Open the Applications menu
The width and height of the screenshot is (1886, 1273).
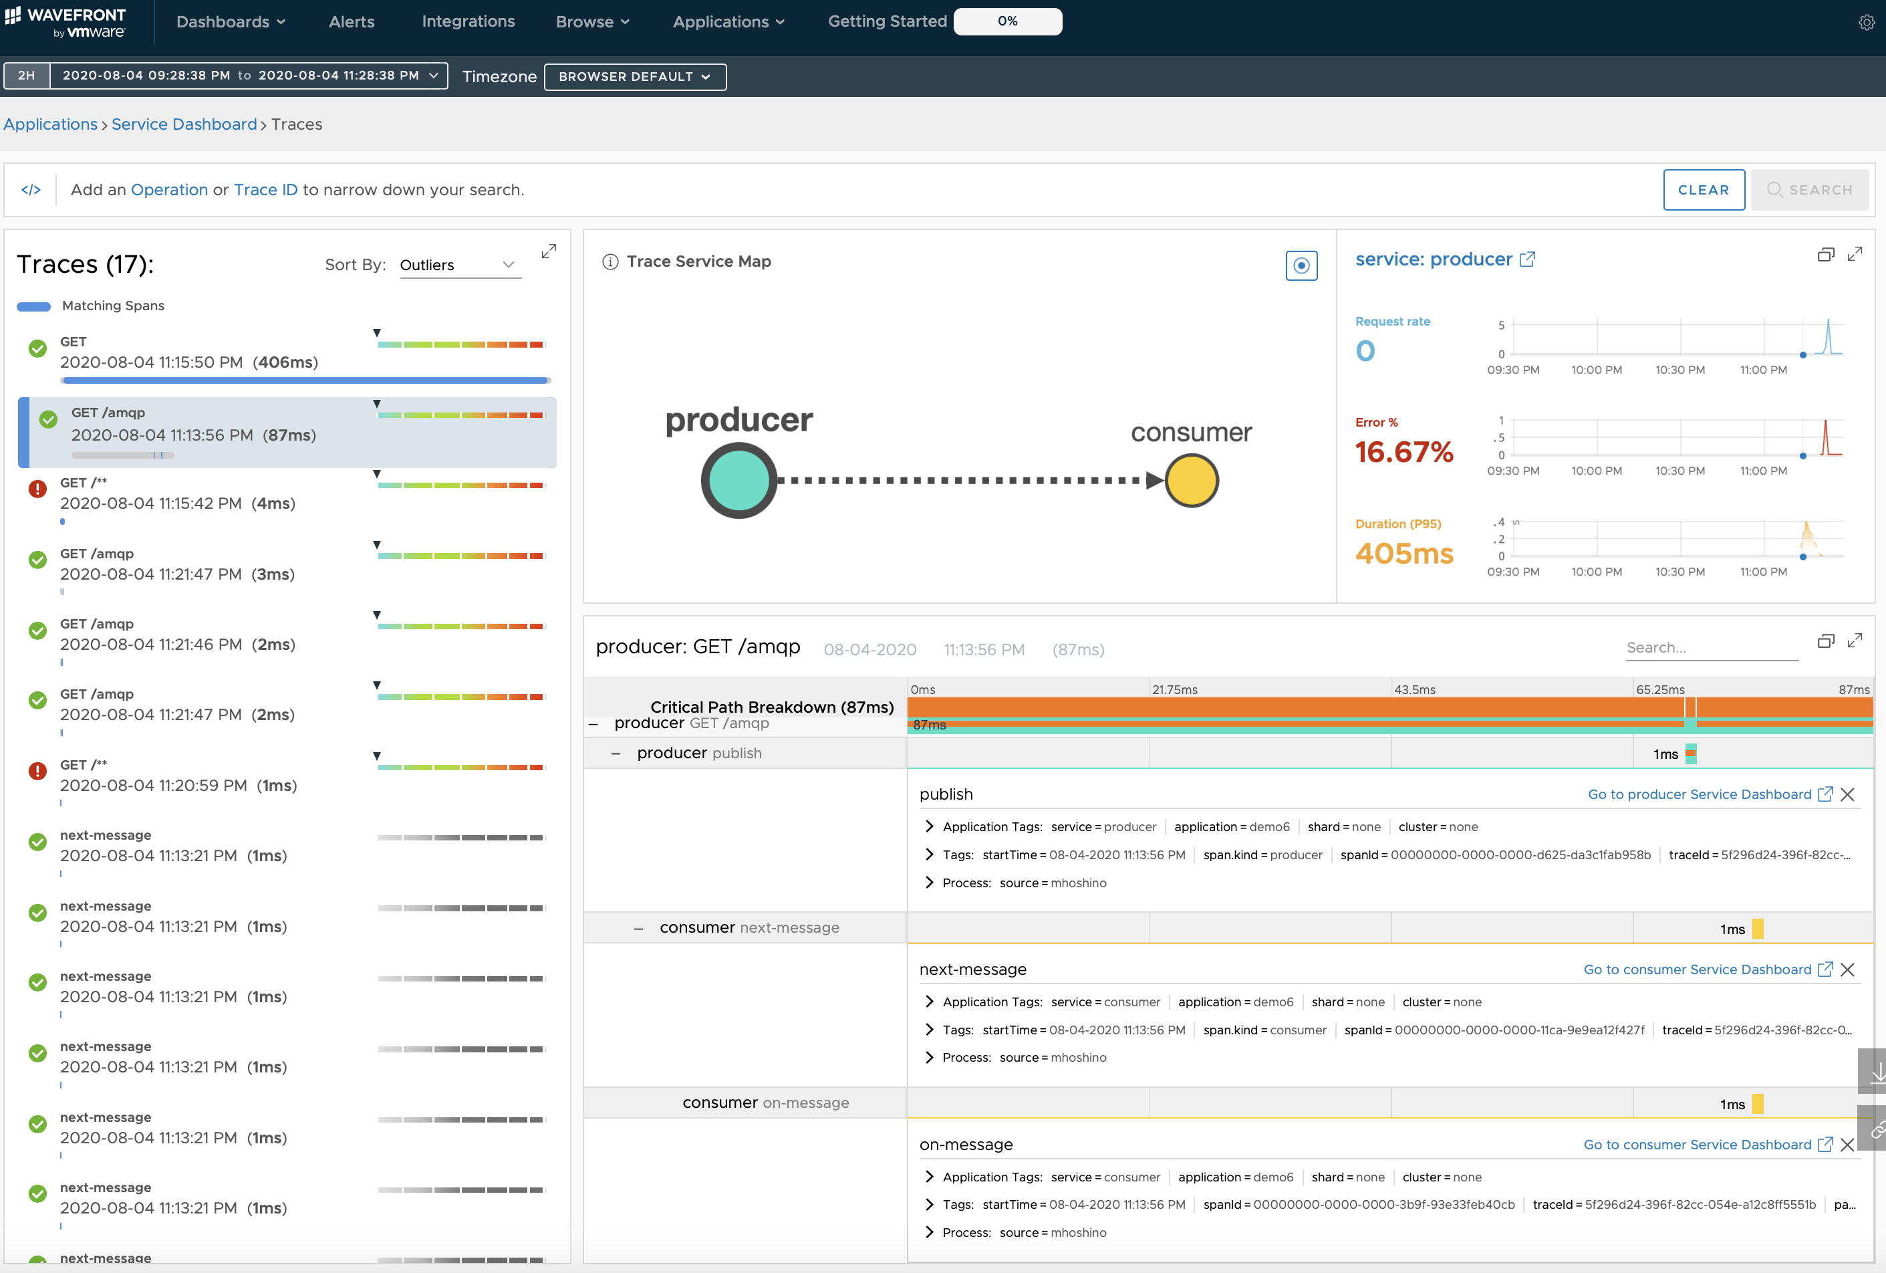point(728,22)
